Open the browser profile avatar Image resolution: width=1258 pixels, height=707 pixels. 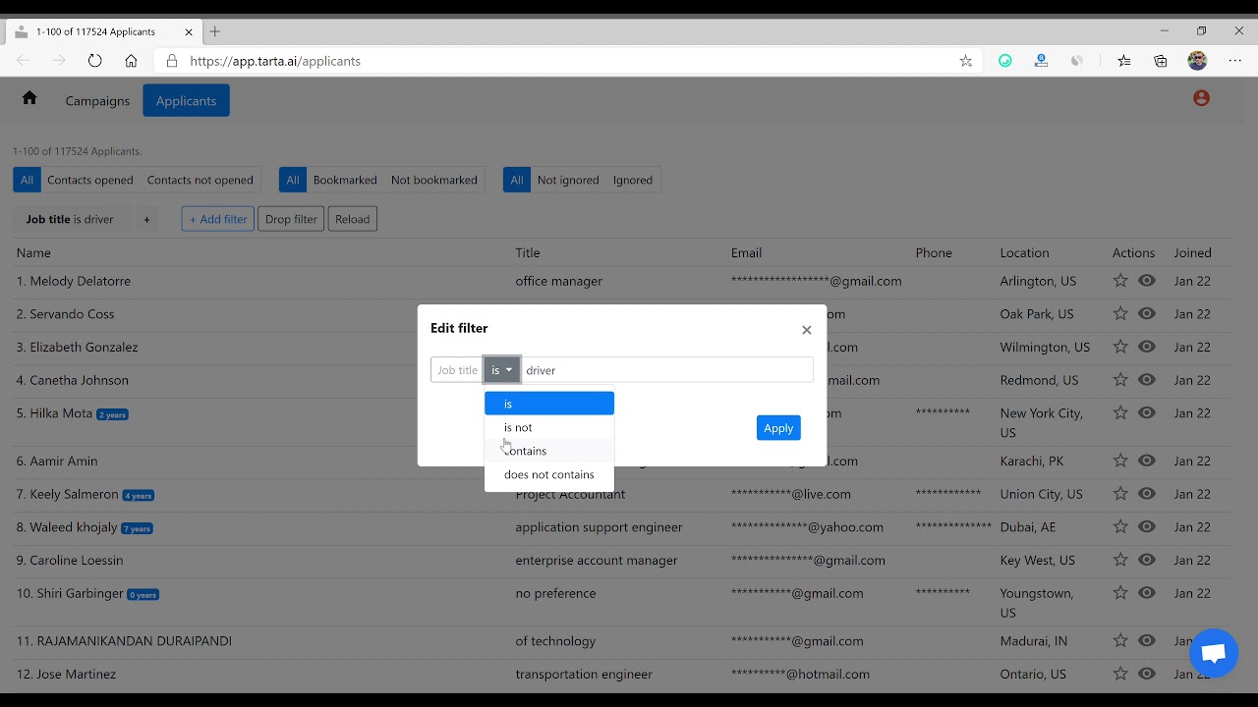coord(1197,61)
